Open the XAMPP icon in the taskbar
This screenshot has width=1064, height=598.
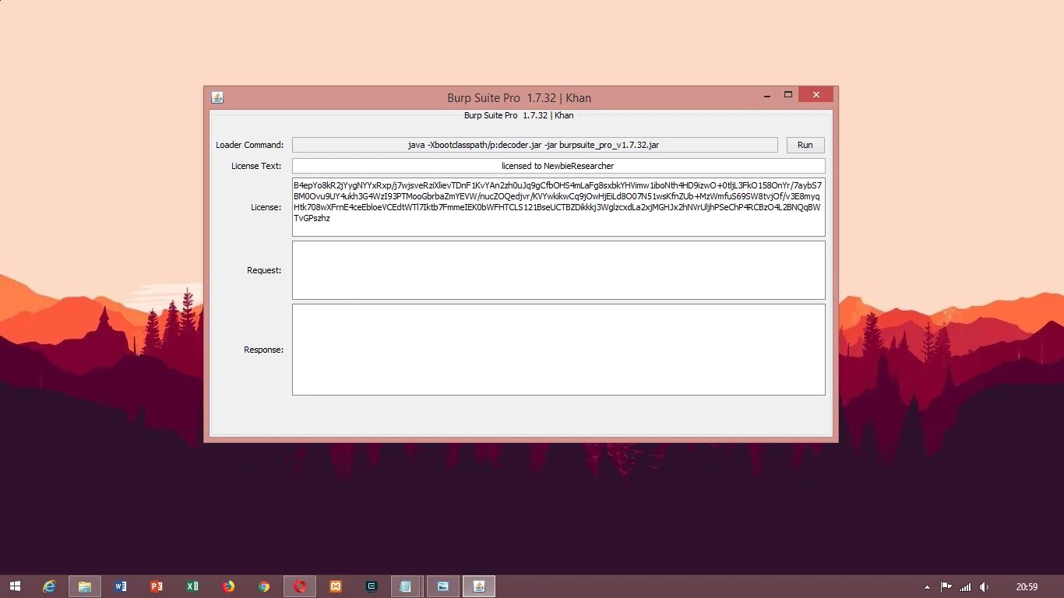336,586
